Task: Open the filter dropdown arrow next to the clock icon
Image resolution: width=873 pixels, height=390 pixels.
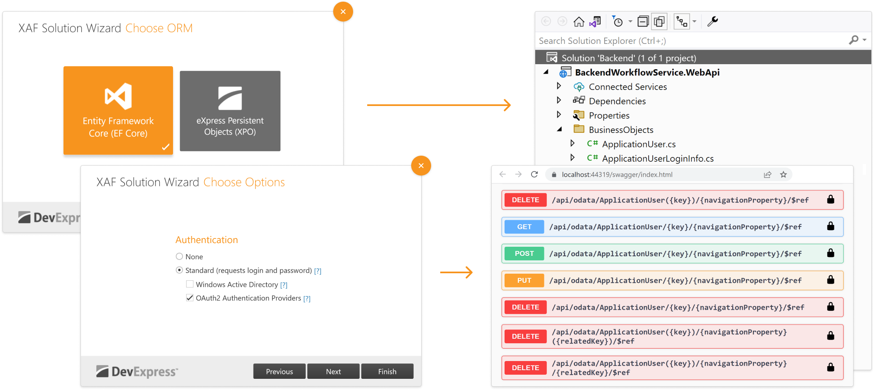Action: pos(630,21)
